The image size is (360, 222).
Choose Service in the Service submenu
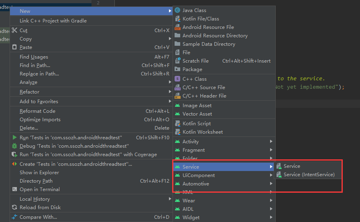coord(308,166)
